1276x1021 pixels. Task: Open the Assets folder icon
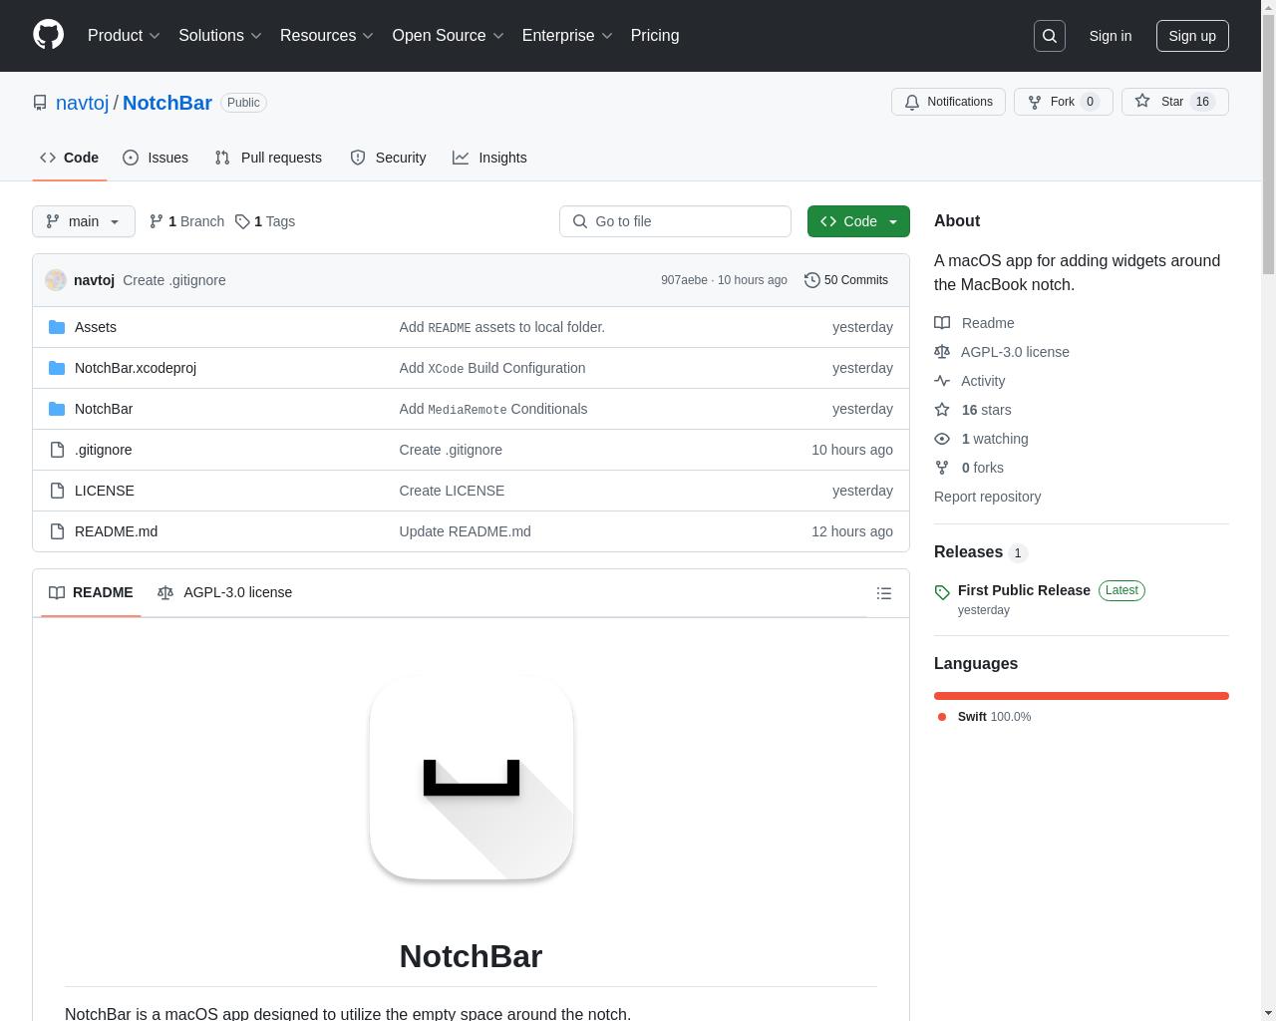pyautogui.click(x=57, y=327)
